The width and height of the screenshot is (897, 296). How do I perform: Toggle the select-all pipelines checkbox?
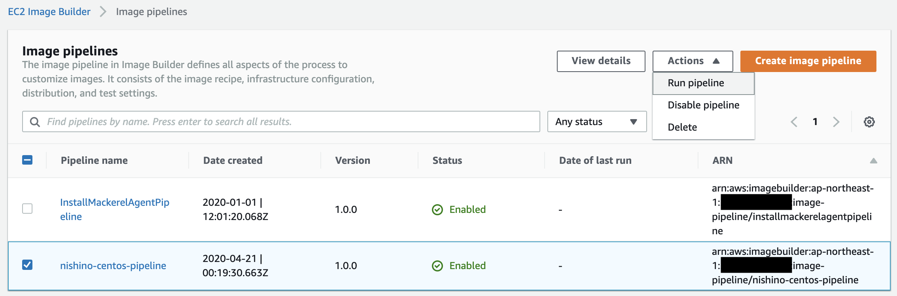(27, 160)
